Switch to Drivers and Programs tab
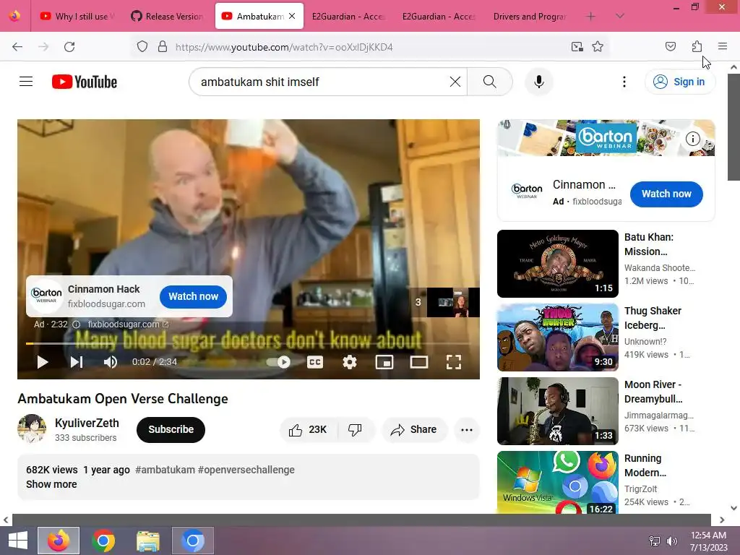Image resolution: width=740 pixels, height=555 pixels. click(x=529, y=16)
